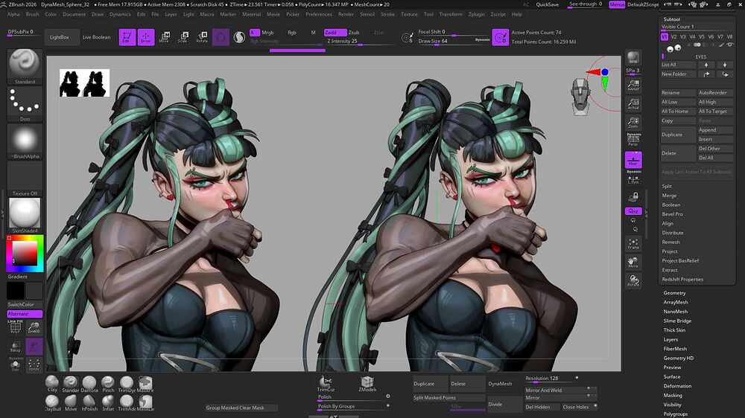Click the silhouette reference thumbnail
Viewport: 745px width, 418px height.
(x=85, y=83)
